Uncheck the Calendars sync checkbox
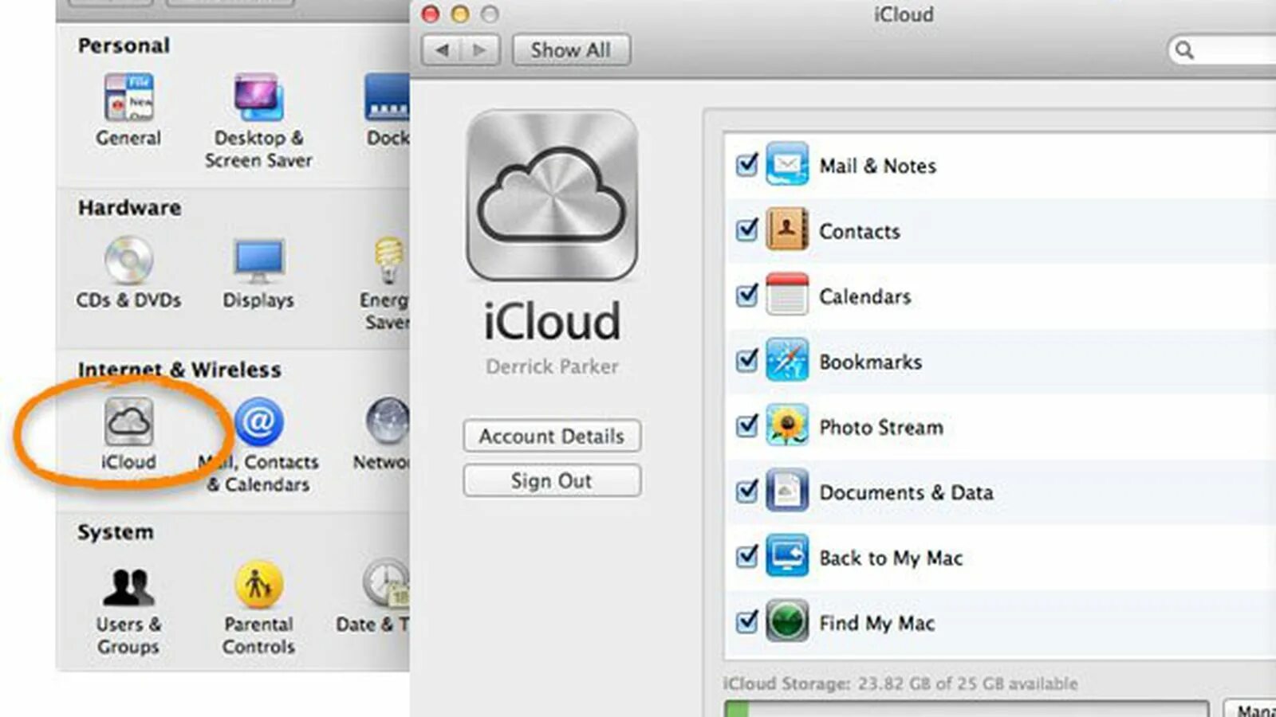This screenshot has width=1276, height=717. [746, 295]
